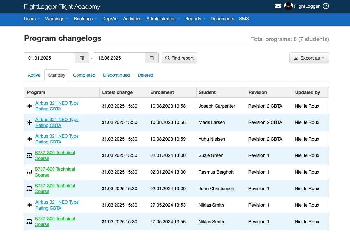The width and height of the screenshot is (350, 240).
Task: Click the FlightLogger user avatar icon
Action: [288, 6]
